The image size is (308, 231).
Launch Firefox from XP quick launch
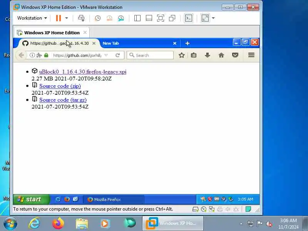[67, 199]
